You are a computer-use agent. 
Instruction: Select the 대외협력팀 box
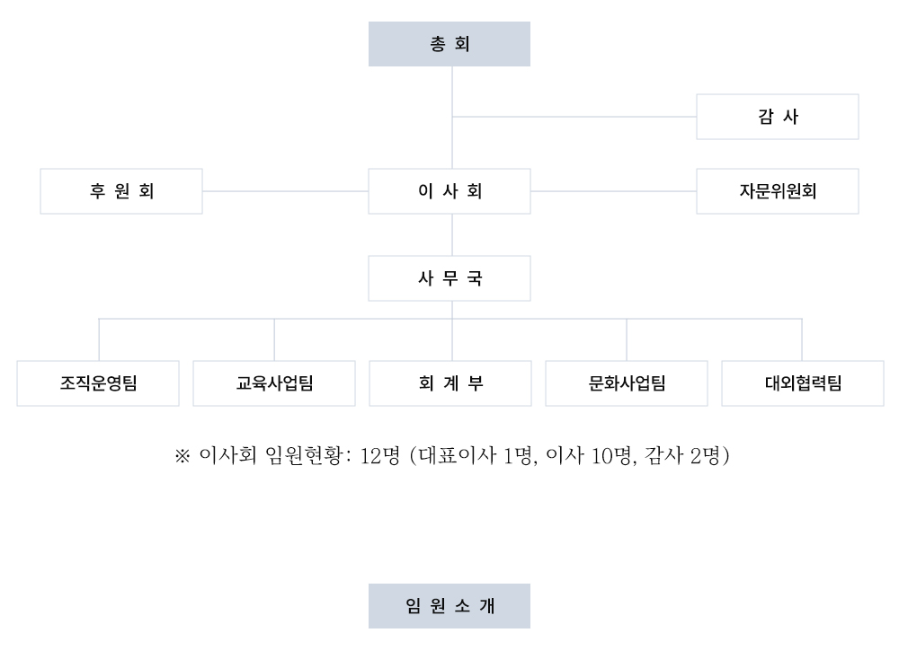click(x=803, y=383)
